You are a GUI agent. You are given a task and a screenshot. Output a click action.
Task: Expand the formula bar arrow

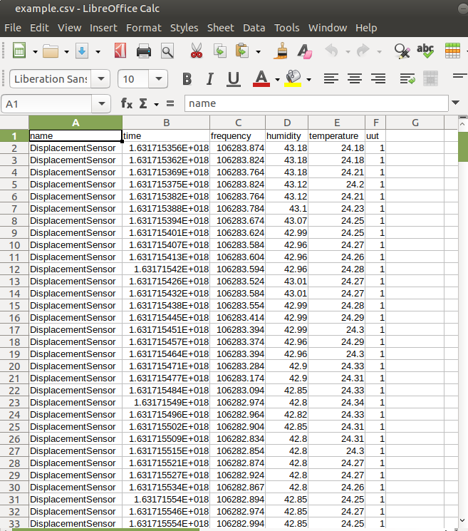[455, 103]
